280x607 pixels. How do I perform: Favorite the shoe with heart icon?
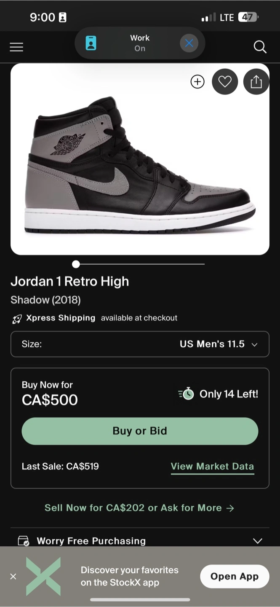coord(225,82)
